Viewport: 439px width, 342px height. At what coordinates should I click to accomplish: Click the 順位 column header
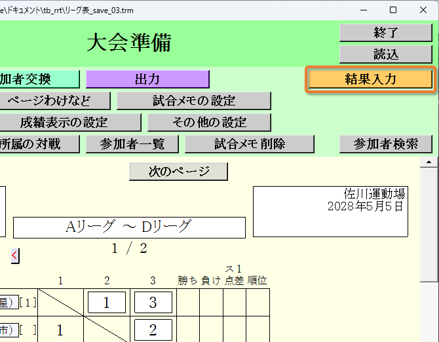(x=258, y=280)
